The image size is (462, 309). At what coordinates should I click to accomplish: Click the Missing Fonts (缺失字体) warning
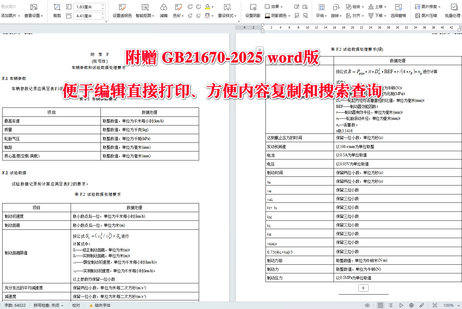coord(100,305)
